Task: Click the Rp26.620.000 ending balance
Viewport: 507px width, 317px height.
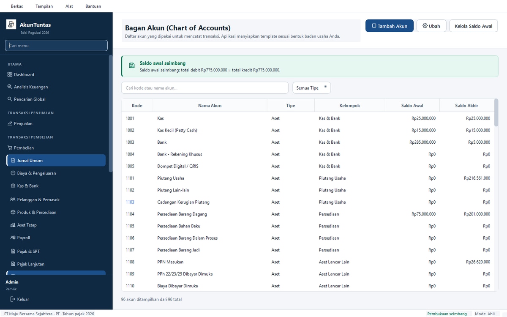Action: coord(478,262)
